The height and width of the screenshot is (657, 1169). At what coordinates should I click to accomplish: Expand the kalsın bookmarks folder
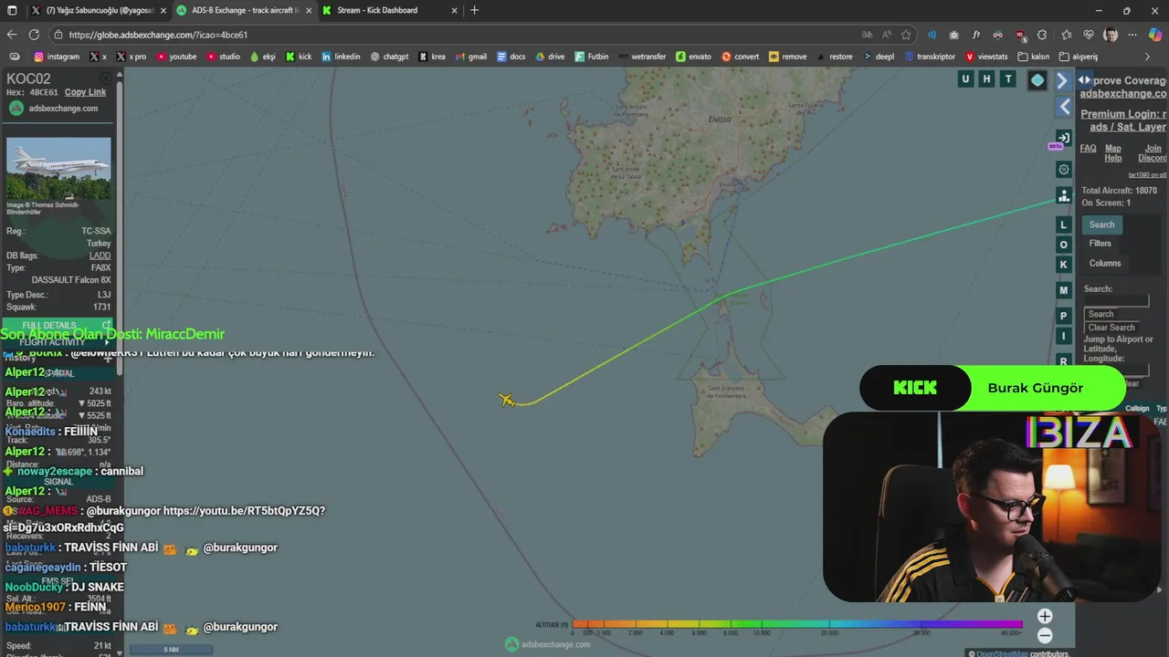click(1032, 57)
